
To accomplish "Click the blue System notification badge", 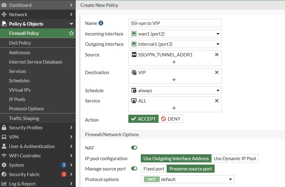I will tap(64, 165).
